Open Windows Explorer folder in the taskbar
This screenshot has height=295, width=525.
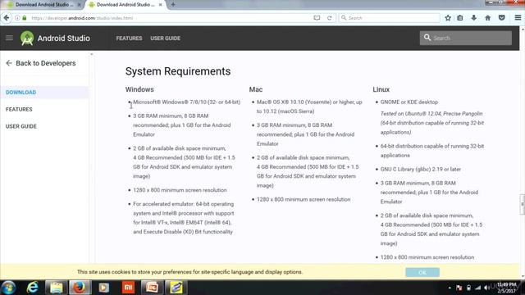pos(56,288)
